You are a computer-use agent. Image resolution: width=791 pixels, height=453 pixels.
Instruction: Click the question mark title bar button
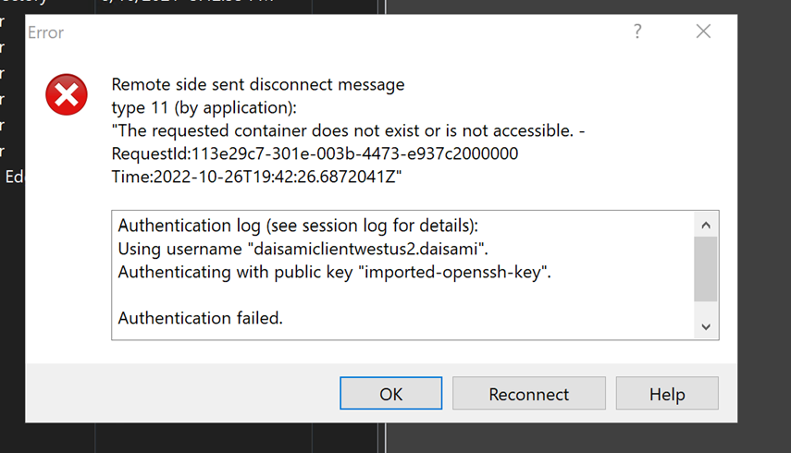637,32
